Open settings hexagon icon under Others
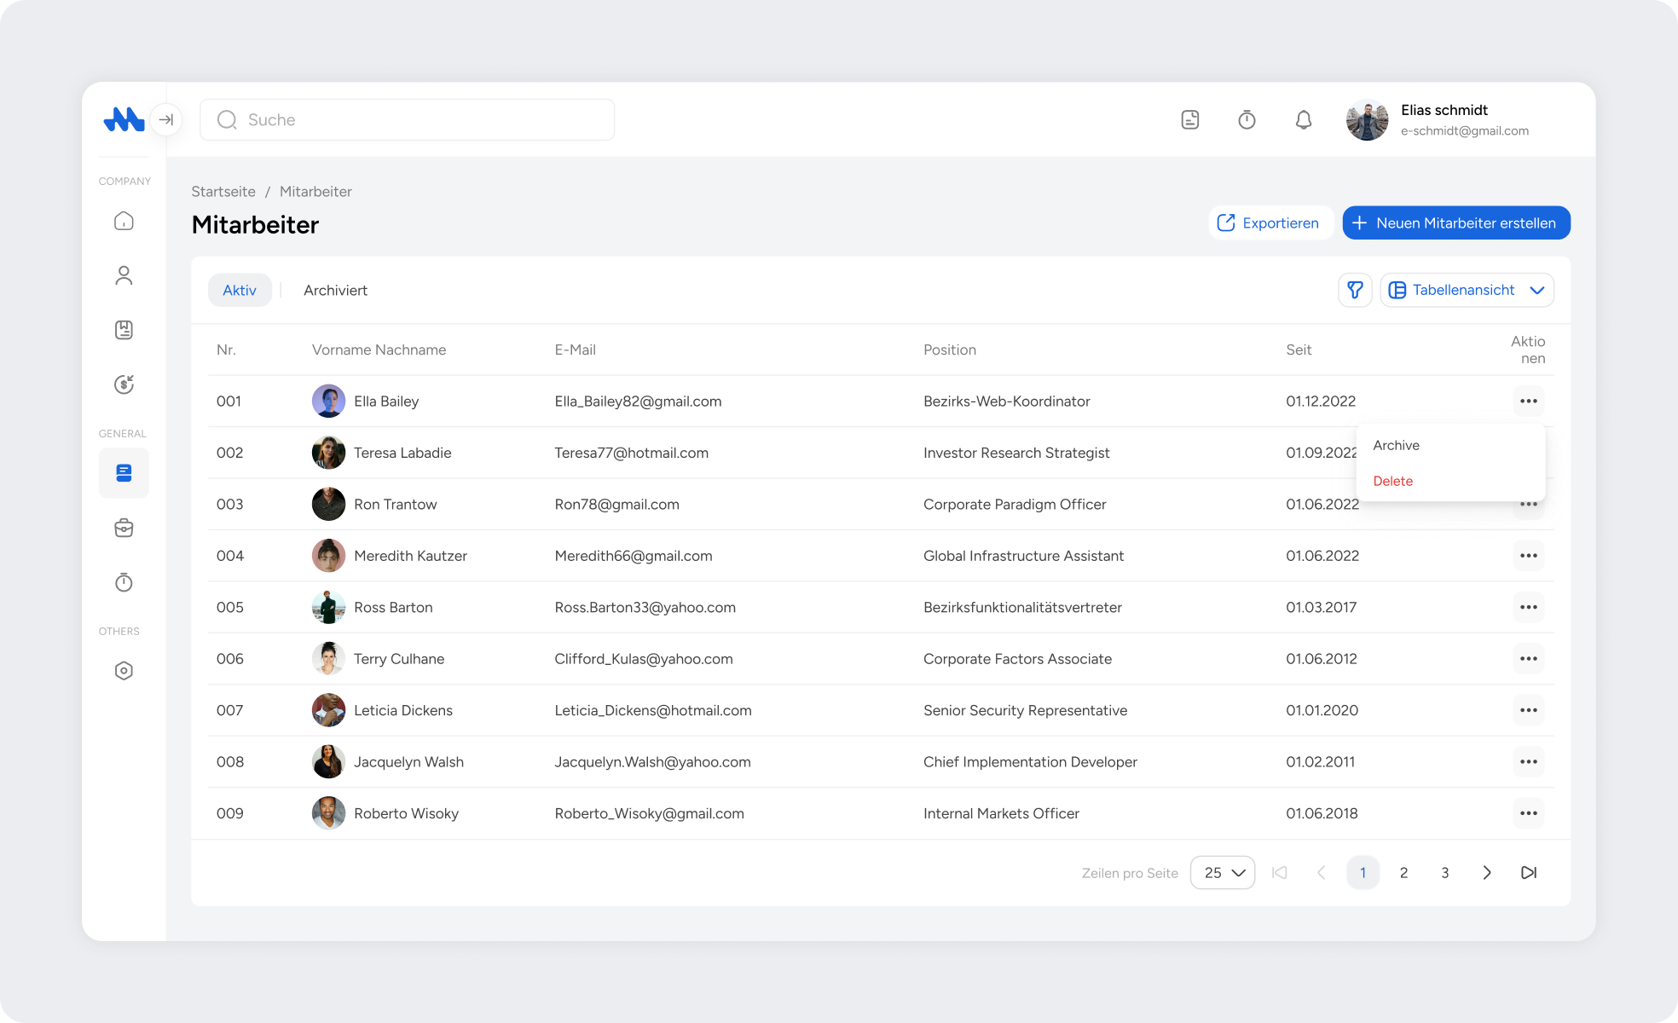The width and height of the screenshot is (1678, 1023). [x=124, y=671]
